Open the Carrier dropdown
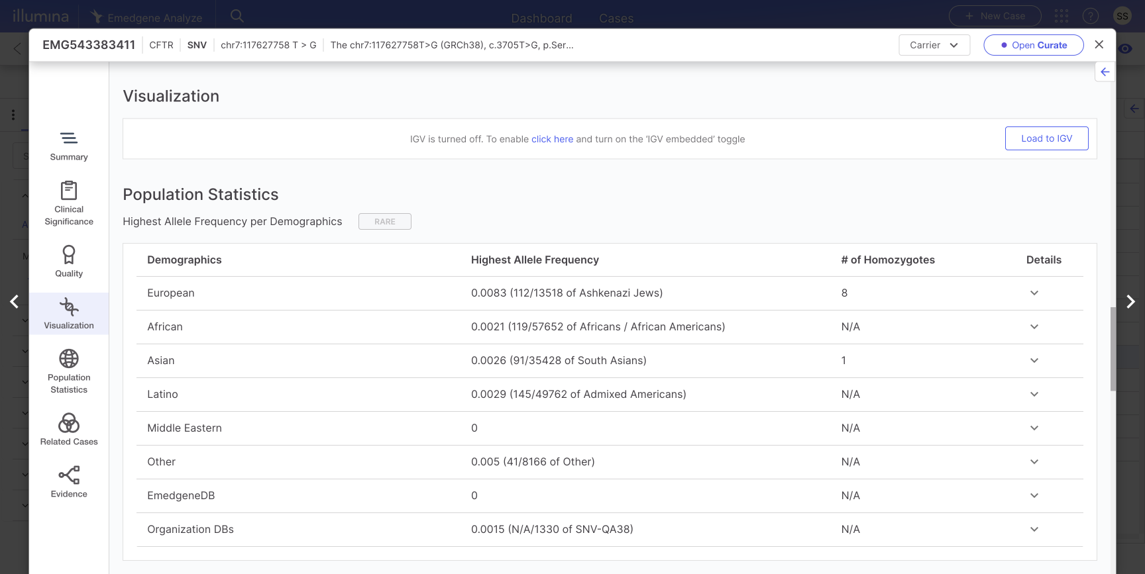This screenshot has height=574, width=1145. [x=934, y=45]
